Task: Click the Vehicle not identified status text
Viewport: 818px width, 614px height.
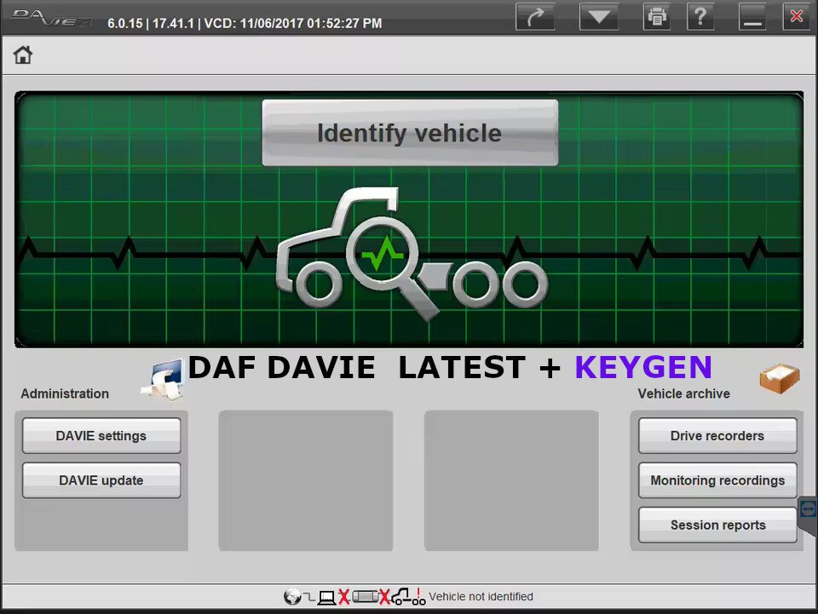Action: pos(481,596)
